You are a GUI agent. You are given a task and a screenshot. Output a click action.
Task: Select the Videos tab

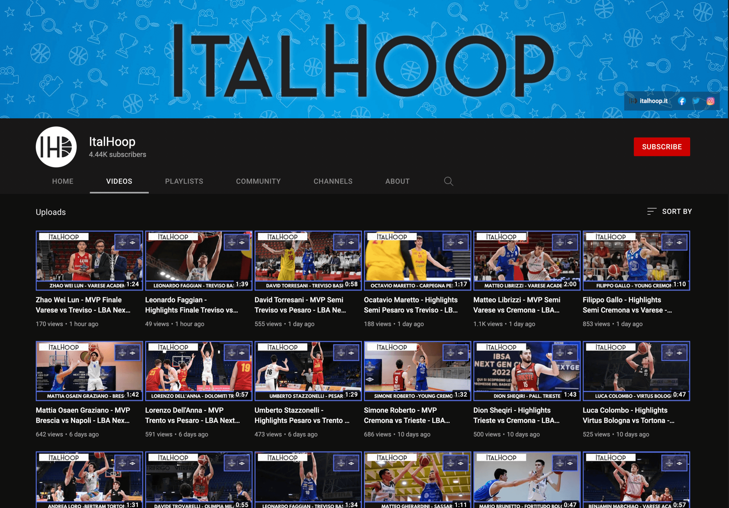pos(119,181)
